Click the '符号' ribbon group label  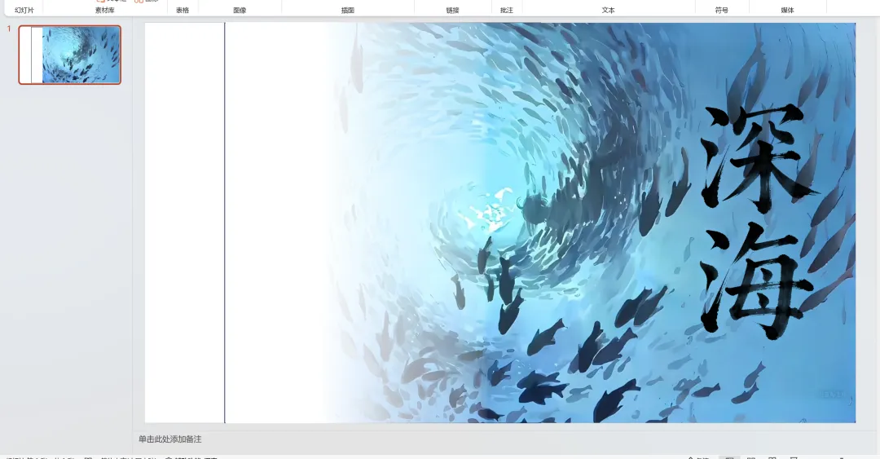(722, 10)
